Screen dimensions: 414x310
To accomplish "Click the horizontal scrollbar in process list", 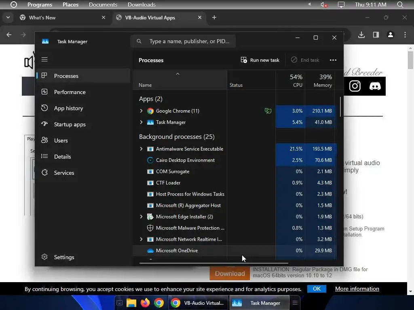I will click(213, 263).
